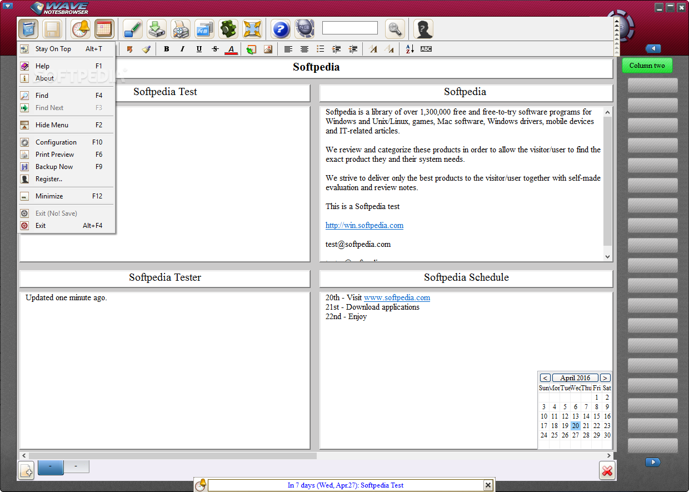Image resolution: width=689 pixels, height=492 pixels.
Task: Center align text
Action: pyautogui.click(x=304, y=49)
